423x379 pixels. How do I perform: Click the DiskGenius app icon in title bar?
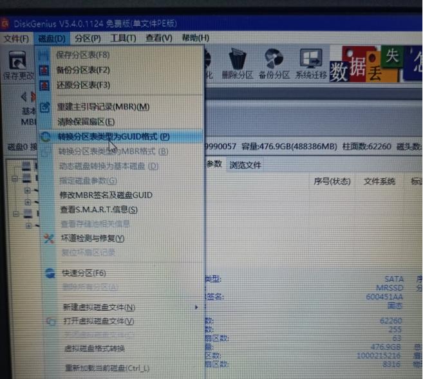(x=5, y=24)
